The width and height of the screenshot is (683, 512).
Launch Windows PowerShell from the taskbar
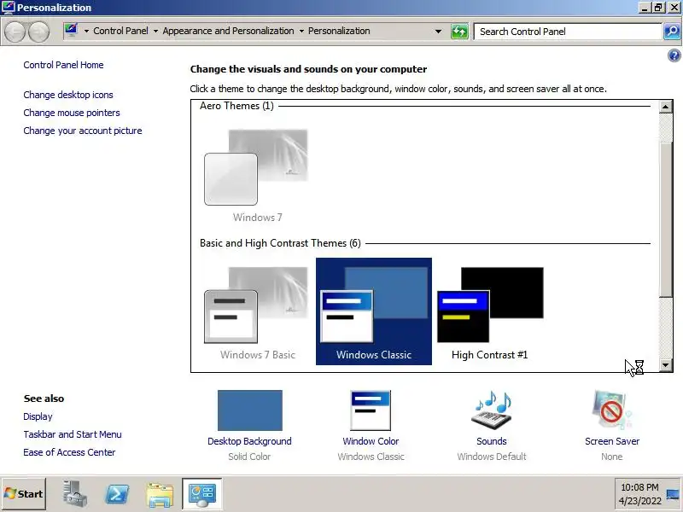(x=117, y=494)
